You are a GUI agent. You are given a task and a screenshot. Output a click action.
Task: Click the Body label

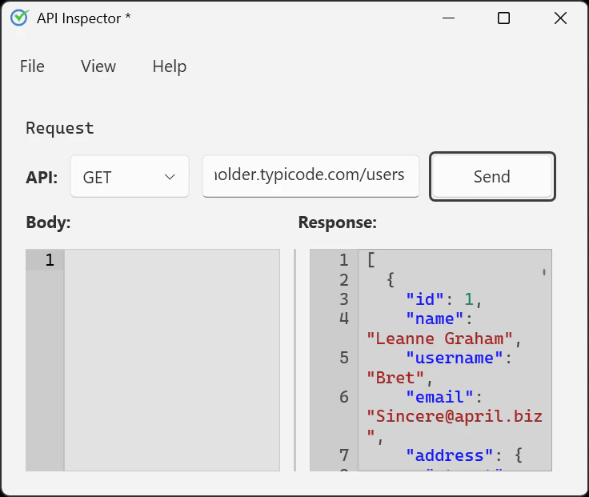click(48, 222)
